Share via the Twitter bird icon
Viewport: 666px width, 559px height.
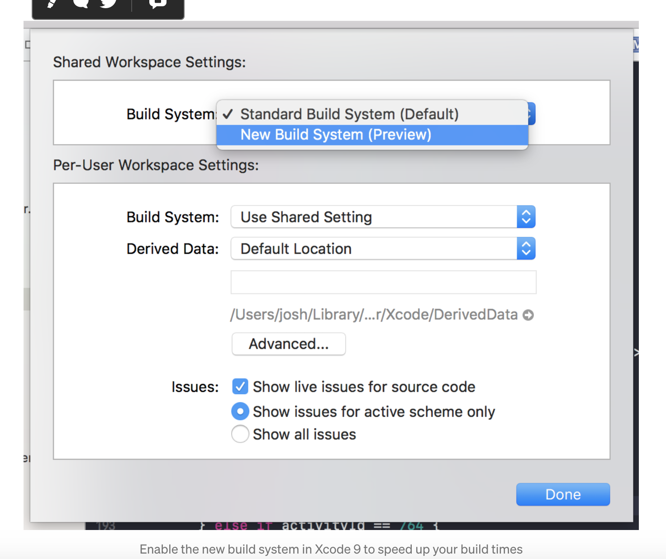click(x=108, y=4)
